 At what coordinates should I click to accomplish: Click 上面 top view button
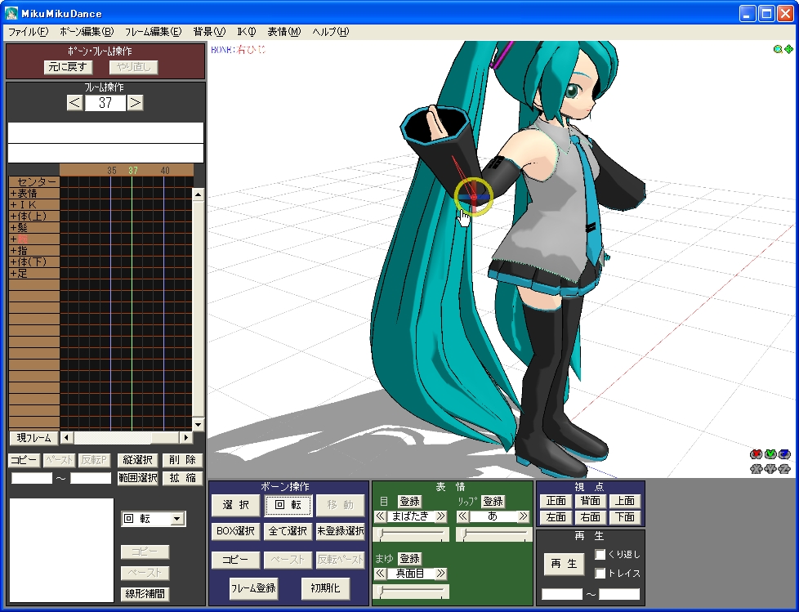point(625,501)
